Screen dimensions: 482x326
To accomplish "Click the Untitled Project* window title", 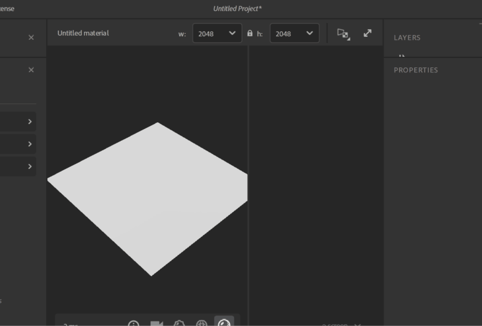I will [238, 9].
